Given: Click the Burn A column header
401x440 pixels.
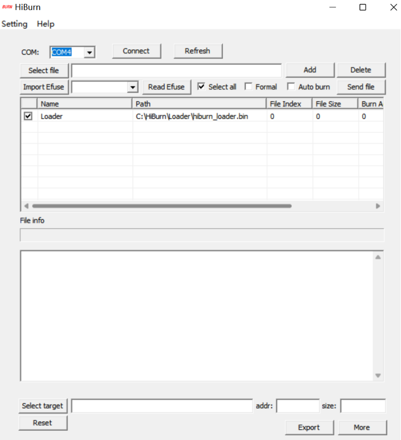Looking at the screenshot, I should [371, 104].
